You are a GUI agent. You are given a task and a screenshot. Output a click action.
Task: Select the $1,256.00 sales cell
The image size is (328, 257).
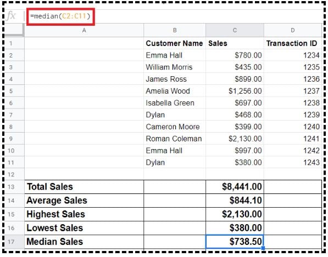click(x=235, y=91)
